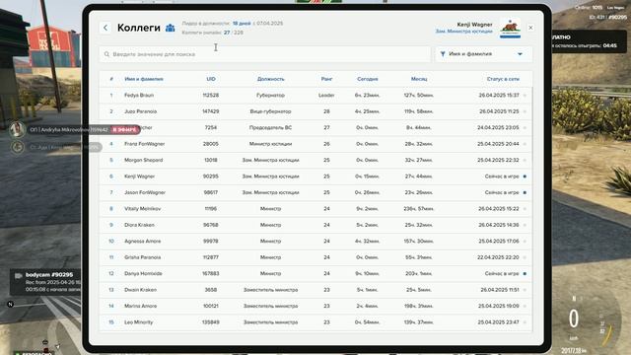631x355 pixels.
Task: Close the colleagues tablet window
Action: click(x=530, y=28)
